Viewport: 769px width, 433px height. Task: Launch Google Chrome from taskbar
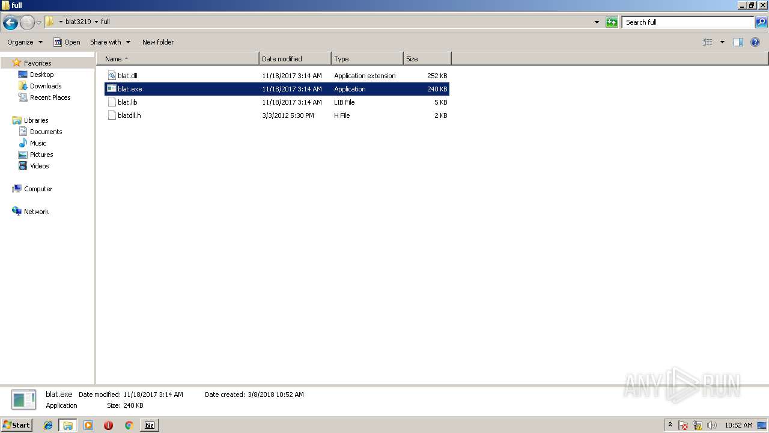[129, 425]
